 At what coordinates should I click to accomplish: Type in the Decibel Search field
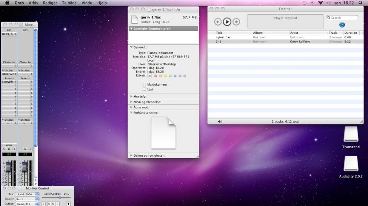(342, 18)
